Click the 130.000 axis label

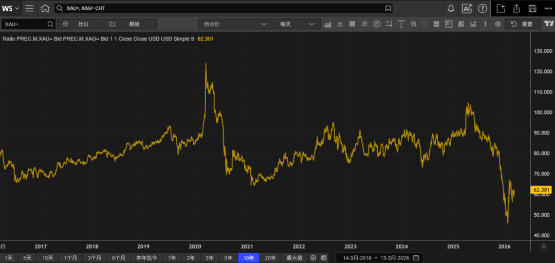point(542,51)
